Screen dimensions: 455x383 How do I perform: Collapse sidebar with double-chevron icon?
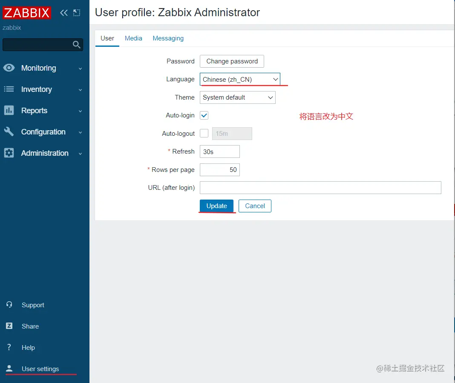(x=64, y=13)
